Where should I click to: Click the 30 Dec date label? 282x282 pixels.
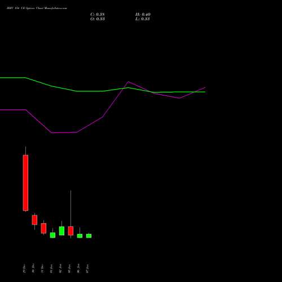click(x=33, y=268)
